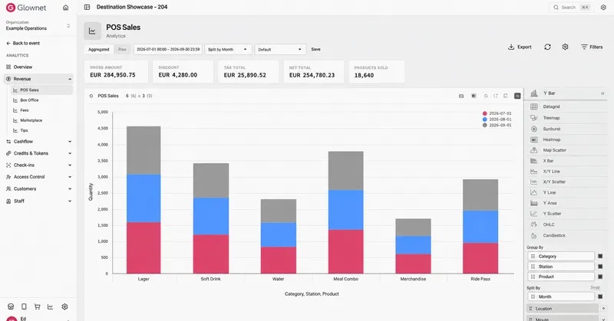Toggle the 2026-07-01 legend series

pyautogui.click(x=497, y=113)
